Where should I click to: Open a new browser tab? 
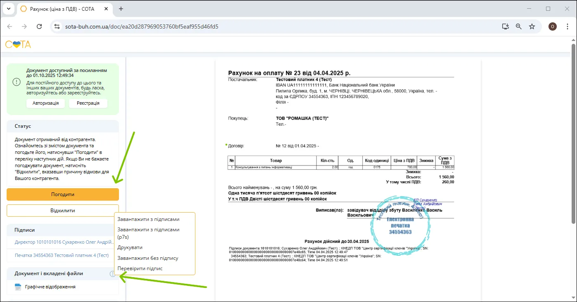[121, 9]
